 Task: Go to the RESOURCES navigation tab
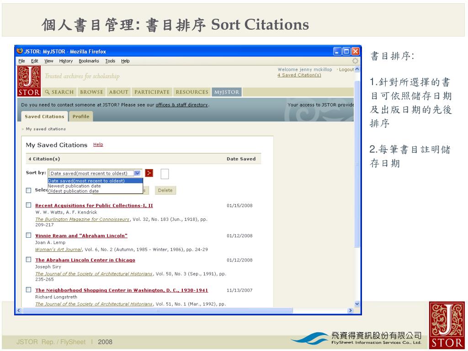(x=192, y=92)
